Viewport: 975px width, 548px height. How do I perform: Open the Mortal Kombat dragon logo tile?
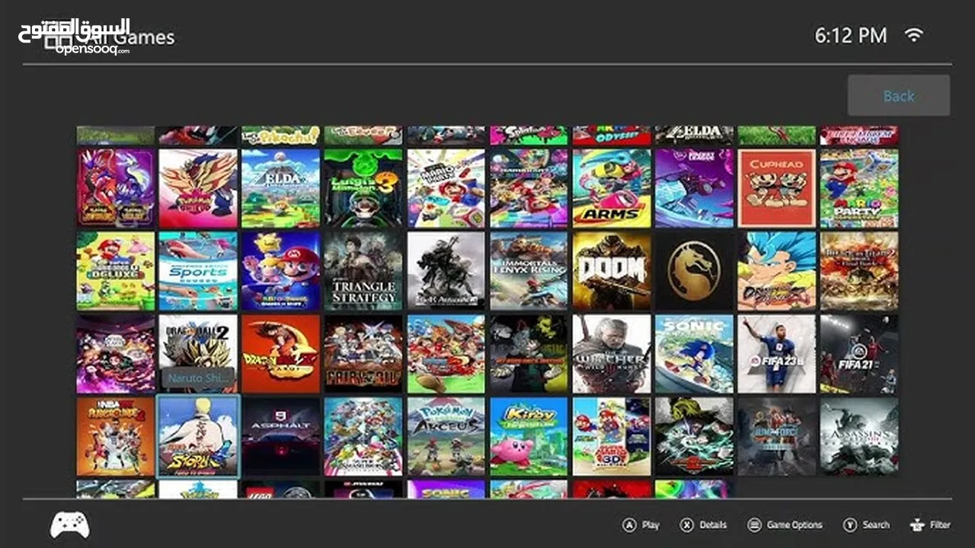pos(694,271)
